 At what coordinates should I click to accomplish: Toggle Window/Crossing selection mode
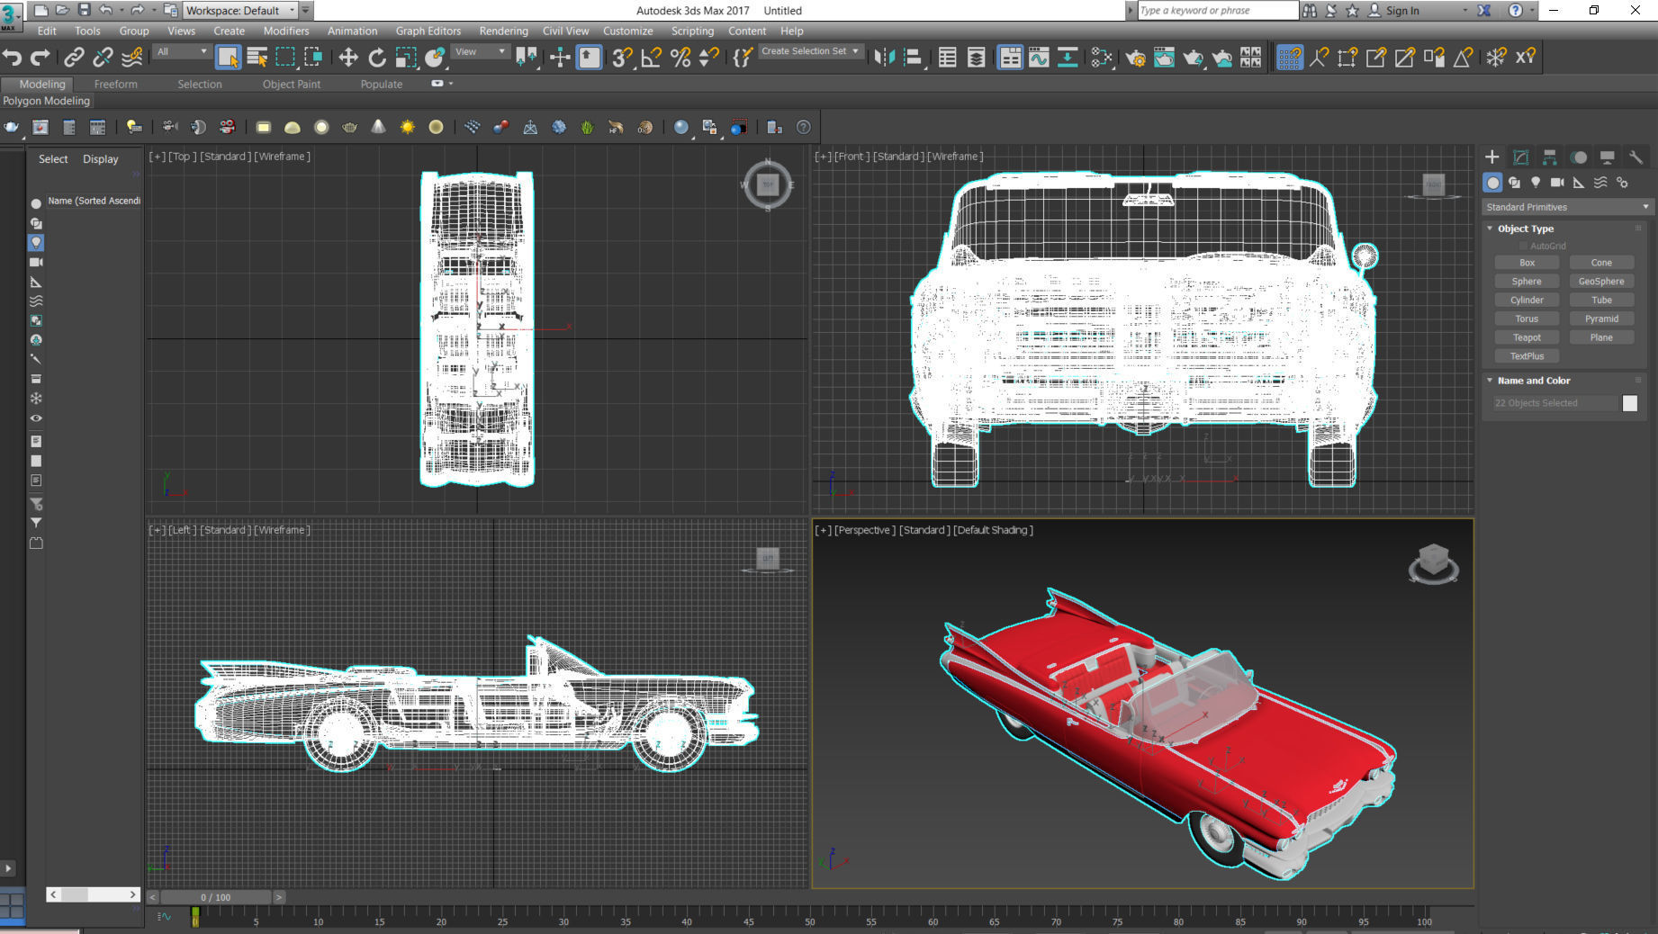pyautogui.click(x=313, y=58)
